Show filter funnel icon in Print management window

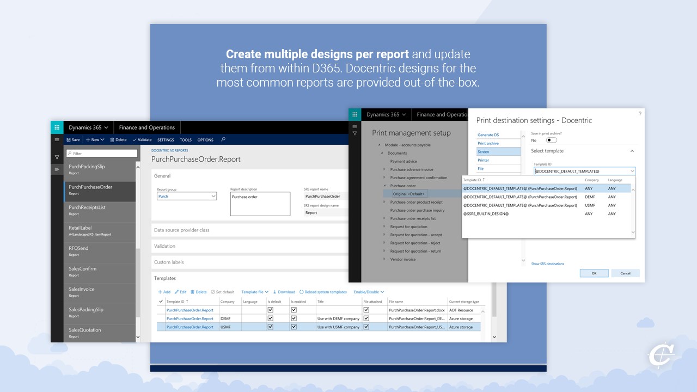pyautogui.click(x=354, y=133)
